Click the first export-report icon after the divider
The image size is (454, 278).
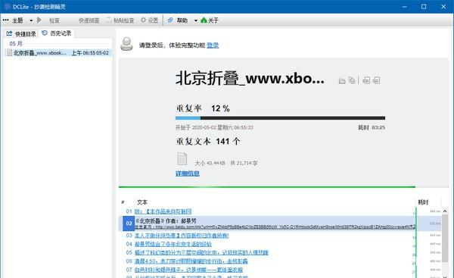click(x=366, y=80)
